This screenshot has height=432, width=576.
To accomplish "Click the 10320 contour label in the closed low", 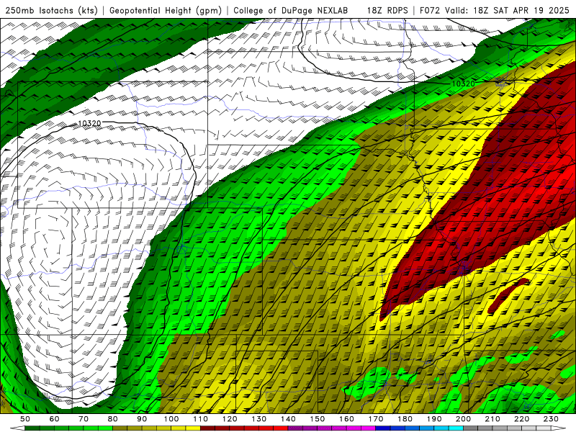I will point(89,123).
